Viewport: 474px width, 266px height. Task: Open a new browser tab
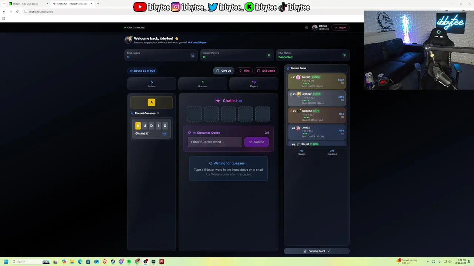pos(98,4)
